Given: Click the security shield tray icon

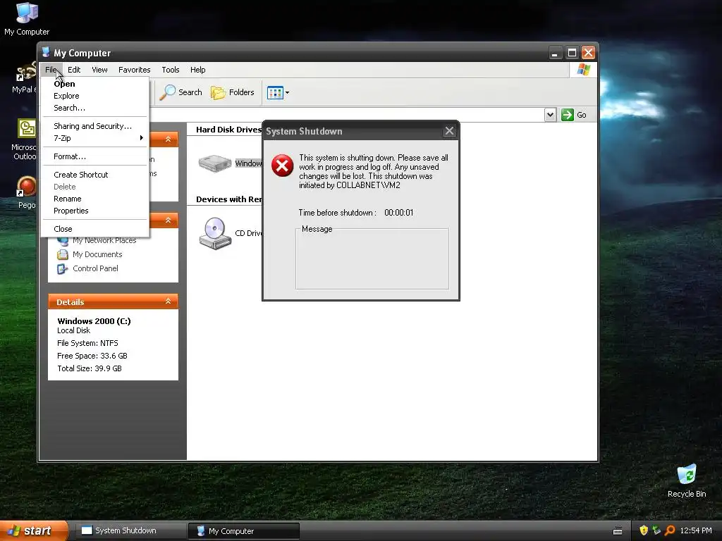Looking at the screenshot, I should [x=644, y=531].
